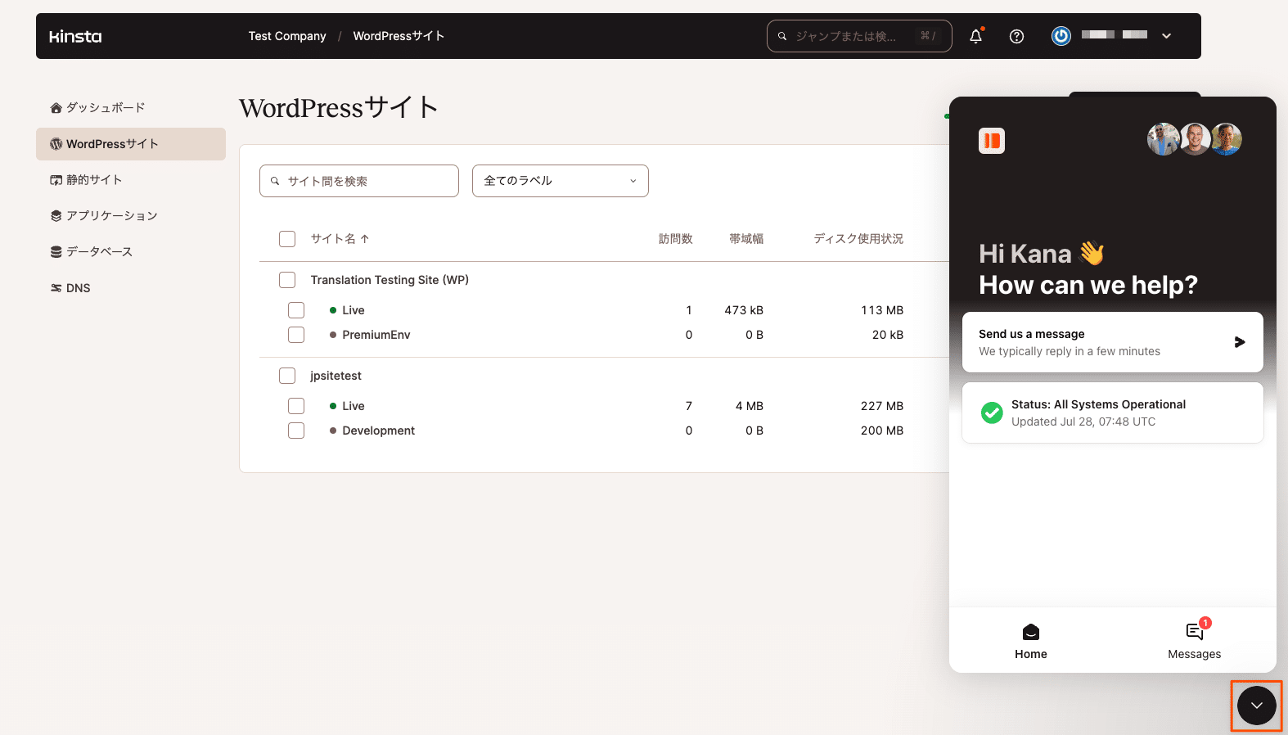Check the jpsitetest site checkbox

(287, 376)
